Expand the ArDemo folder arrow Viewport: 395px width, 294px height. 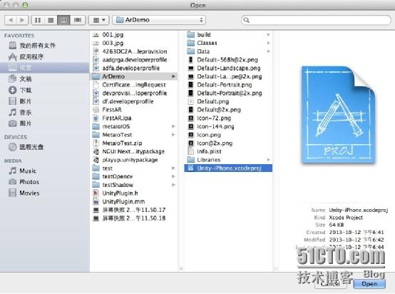point(173,76)
